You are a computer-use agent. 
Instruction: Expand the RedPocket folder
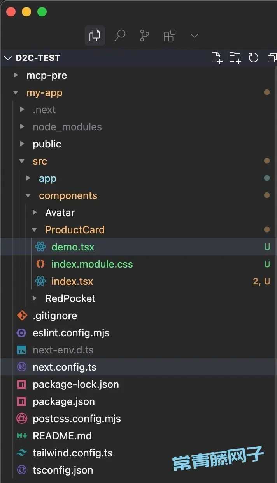pos(138,298)
